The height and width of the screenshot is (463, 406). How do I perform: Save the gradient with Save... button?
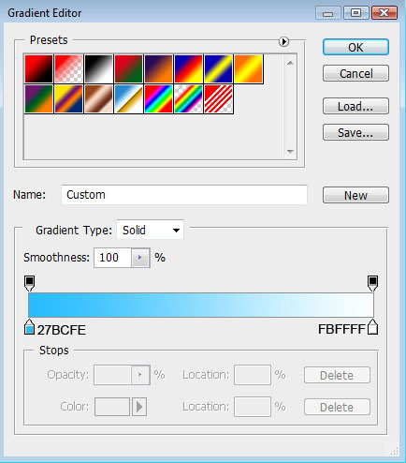pos(355,132)
